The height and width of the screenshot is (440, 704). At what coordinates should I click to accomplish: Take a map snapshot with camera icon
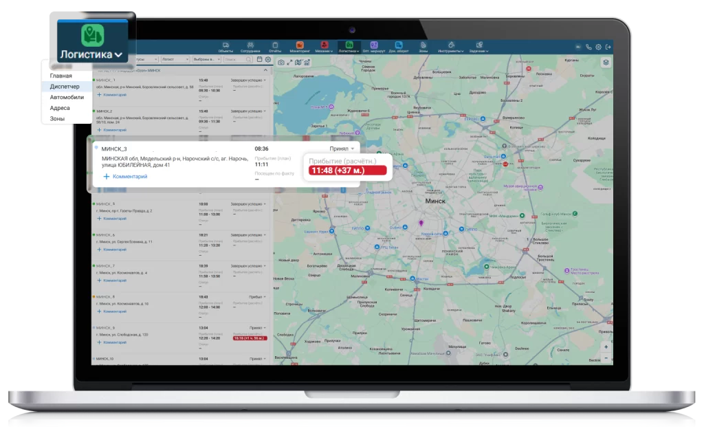(280, 62)
